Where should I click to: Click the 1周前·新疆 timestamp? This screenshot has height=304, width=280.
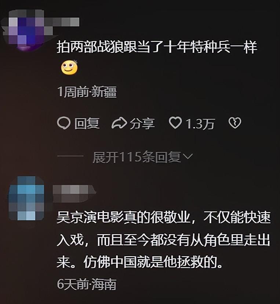point(87,92)
